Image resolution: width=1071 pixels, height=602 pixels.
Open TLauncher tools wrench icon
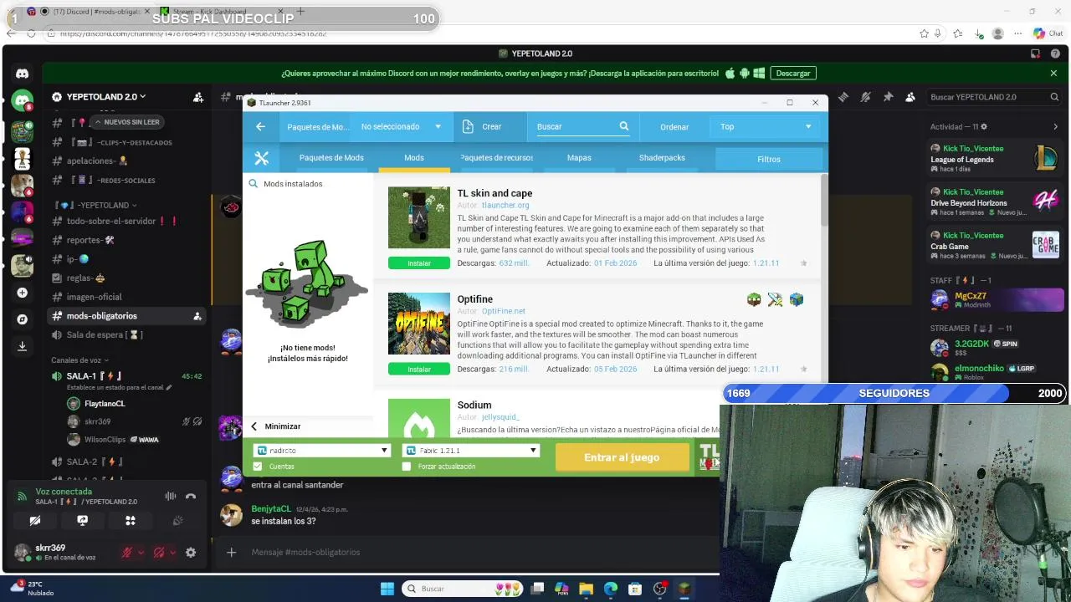pyautogui.click(x=261, y=158)
